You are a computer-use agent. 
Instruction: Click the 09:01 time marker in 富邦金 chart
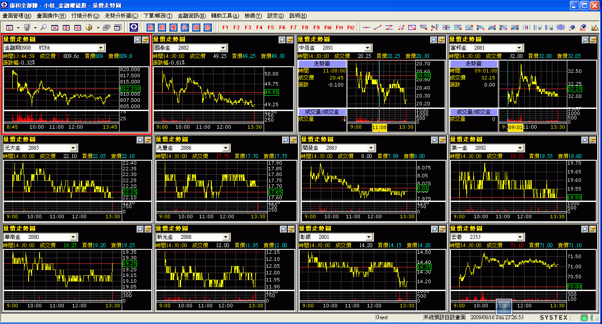515,127
